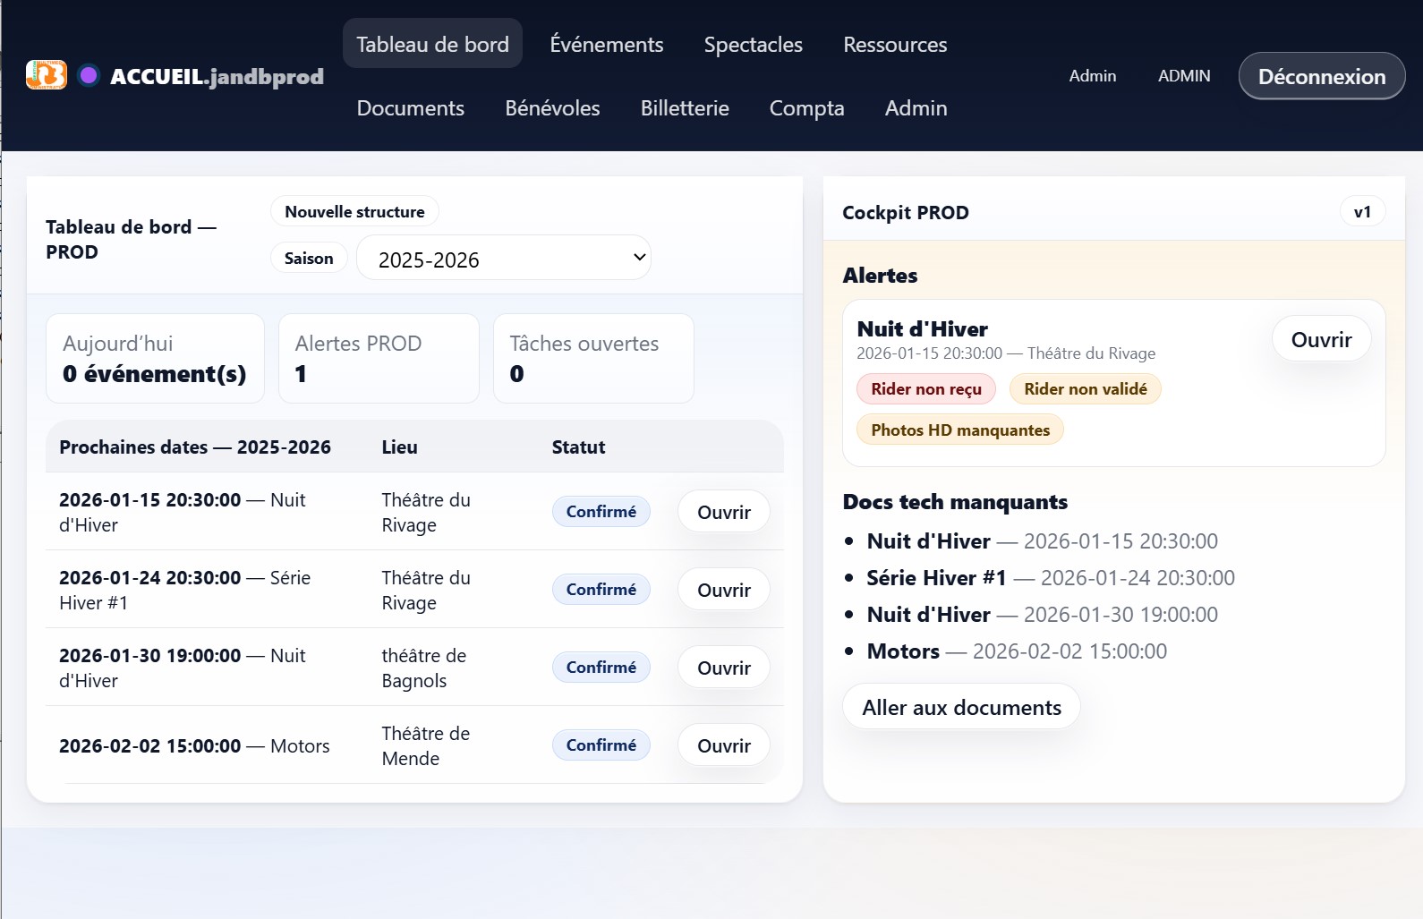This screenshot has width=1423, height=919.
Task: Select the Photos HD manquantes badge
Action: point(959,430)
